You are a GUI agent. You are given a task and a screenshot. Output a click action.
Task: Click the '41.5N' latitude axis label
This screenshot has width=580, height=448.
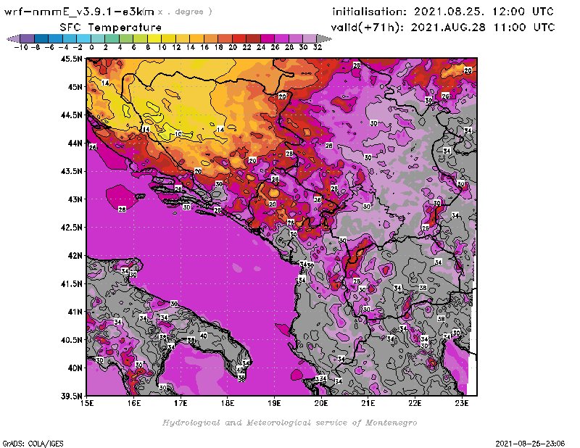click(x=71, y=283)
